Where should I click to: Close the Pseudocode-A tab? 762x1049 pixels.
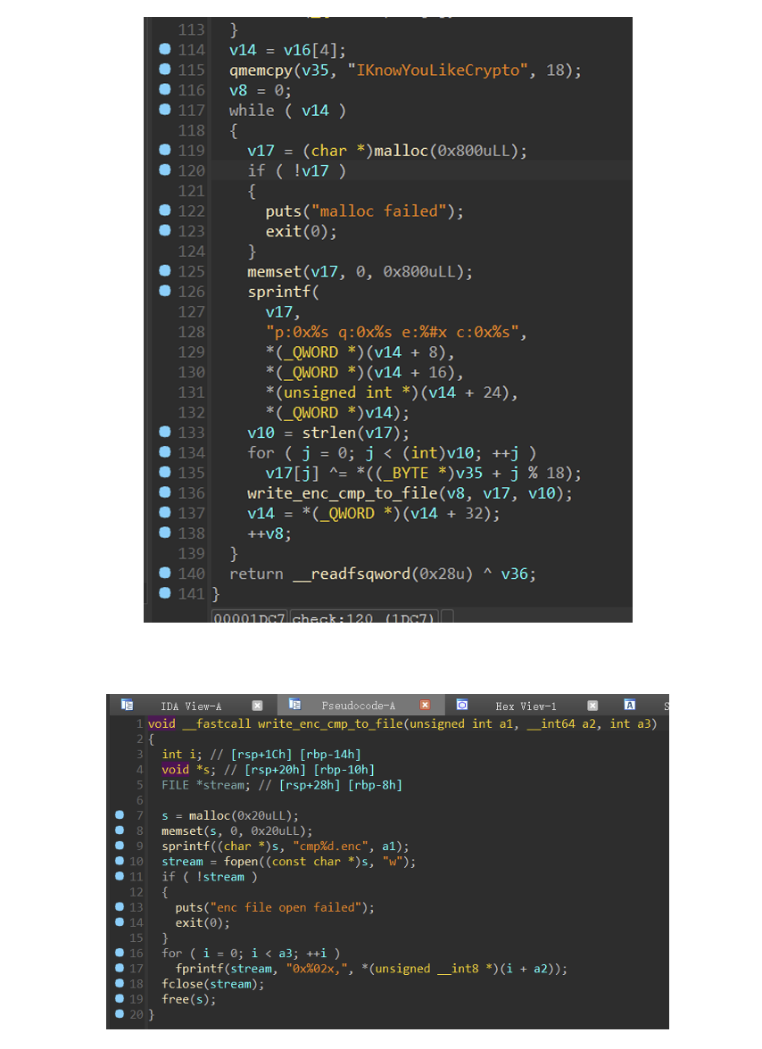pyautogui.click(x=425, y=705)
